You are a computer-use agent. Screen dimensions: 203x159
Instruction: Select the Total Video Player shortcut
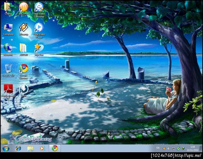[x=39, y=31]
